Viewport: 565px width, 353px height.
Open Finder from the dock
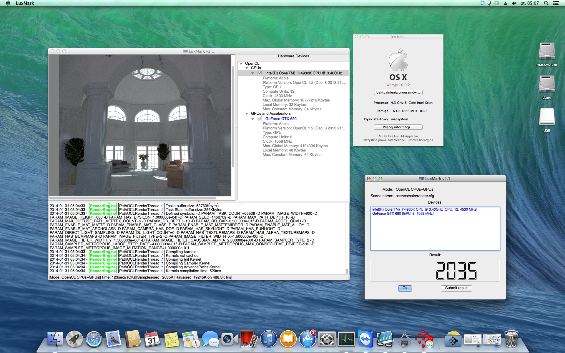tap(55, 339)
